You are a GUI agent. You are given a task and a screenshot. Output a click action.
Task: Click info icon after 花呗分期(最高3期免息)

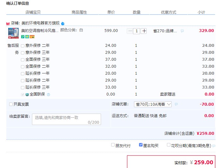[214, 146]
